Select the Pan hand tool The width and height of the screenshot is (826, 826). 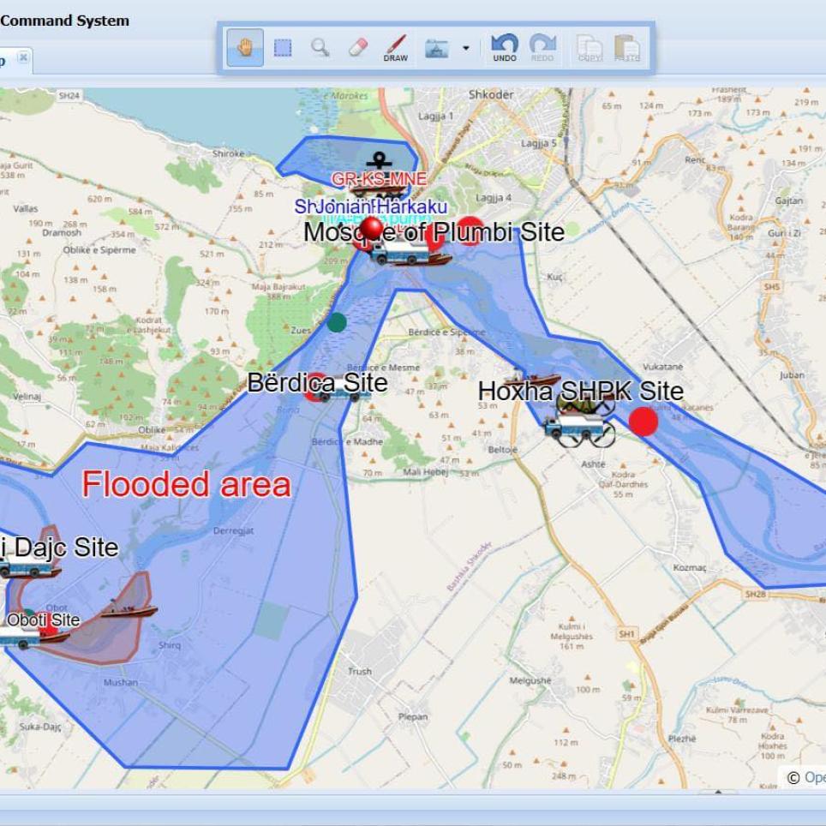pyautogui.click(x=245, y=48)
